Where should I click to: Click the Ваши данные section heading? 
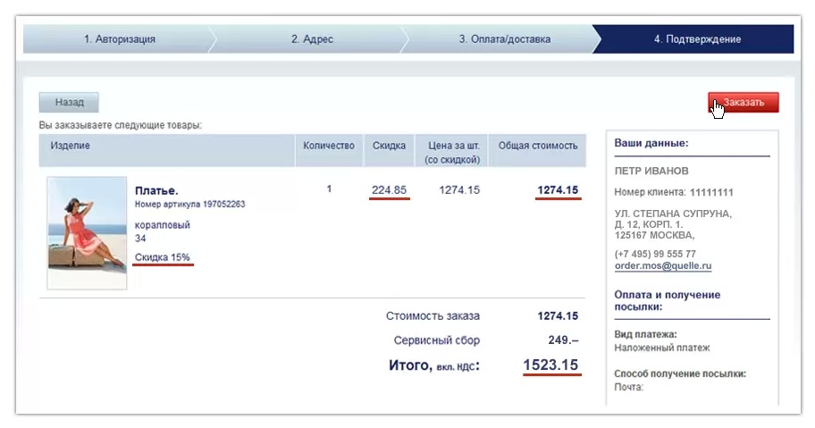[651, 143]
